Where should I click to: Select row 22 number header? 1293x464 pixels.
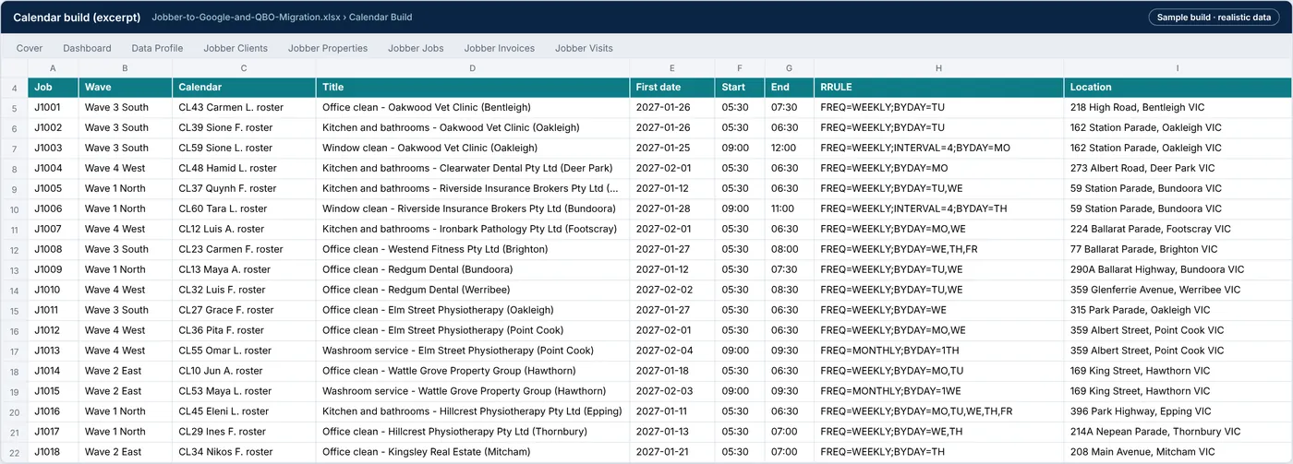14,453
